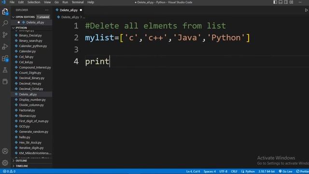Screen dimensions: 309x174
Task: Open Compound_Interest.py file
Action: tap(35, 68)
